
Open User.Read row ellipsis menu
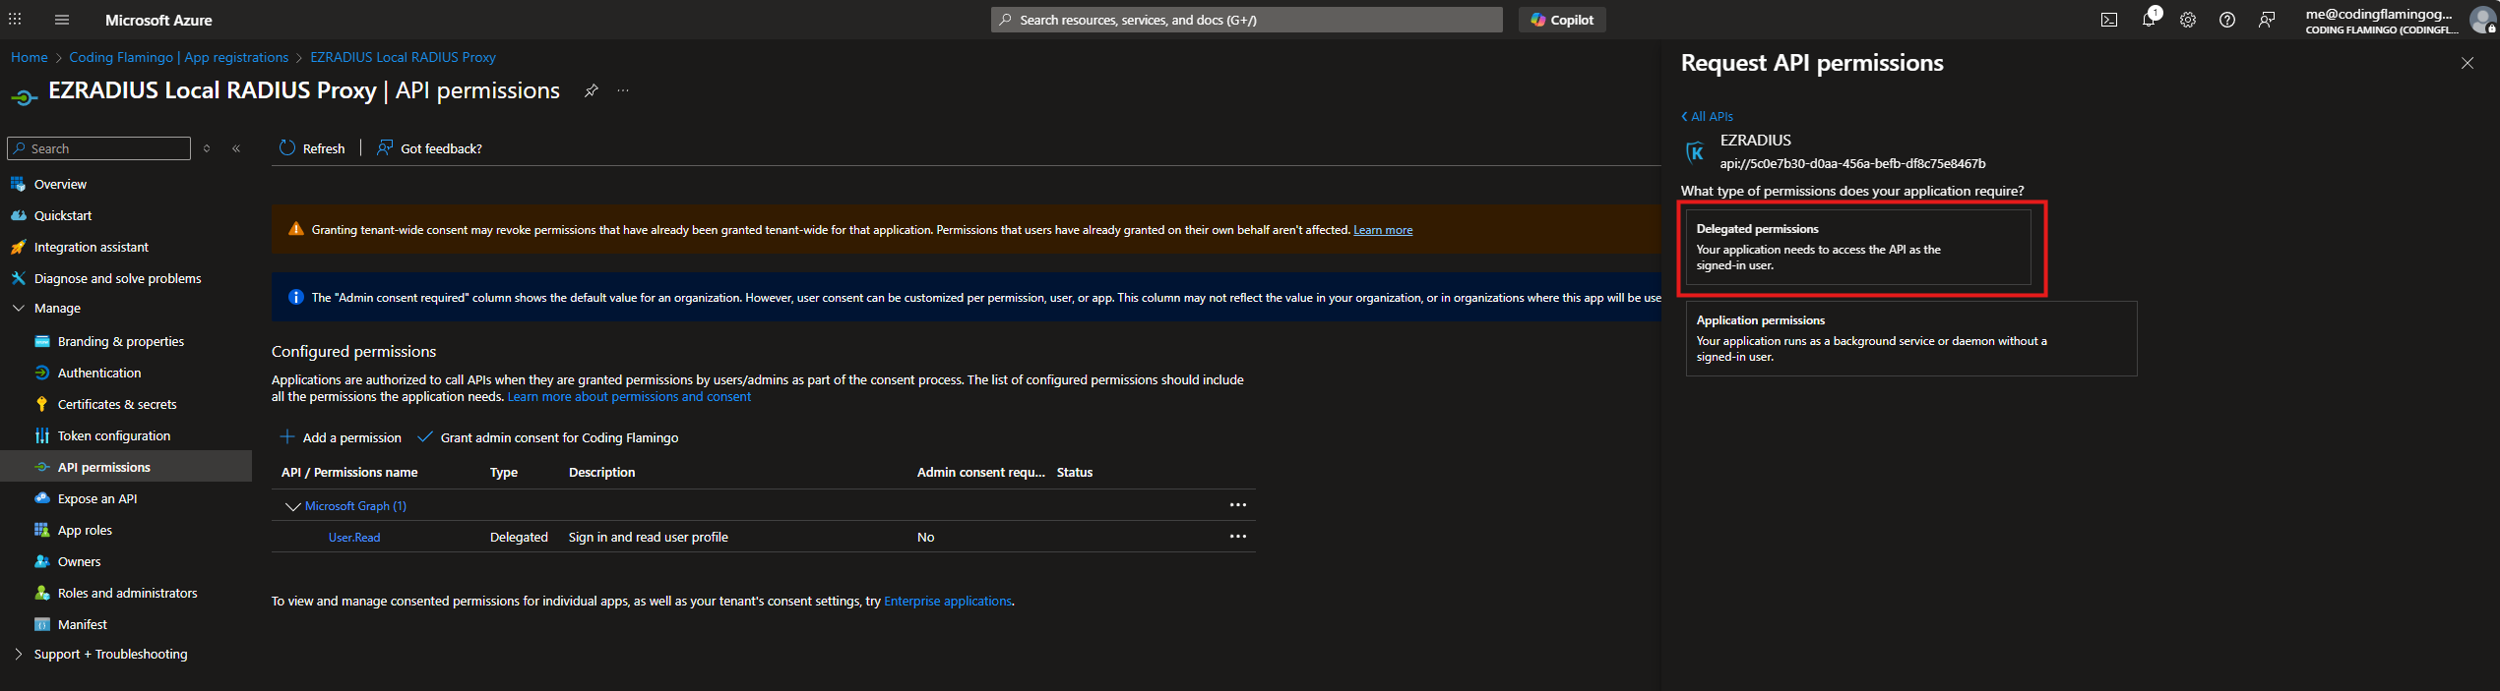1237,537
